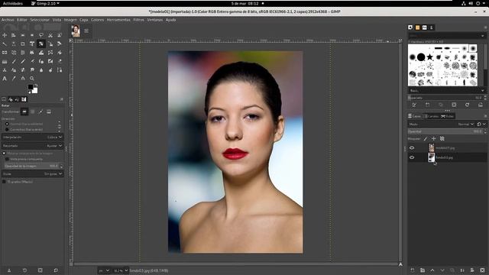Open the Archivo menu
Image resolution: width=489 pixels, height=275 pixels.
pyautogui.click(x=8, y=20)
